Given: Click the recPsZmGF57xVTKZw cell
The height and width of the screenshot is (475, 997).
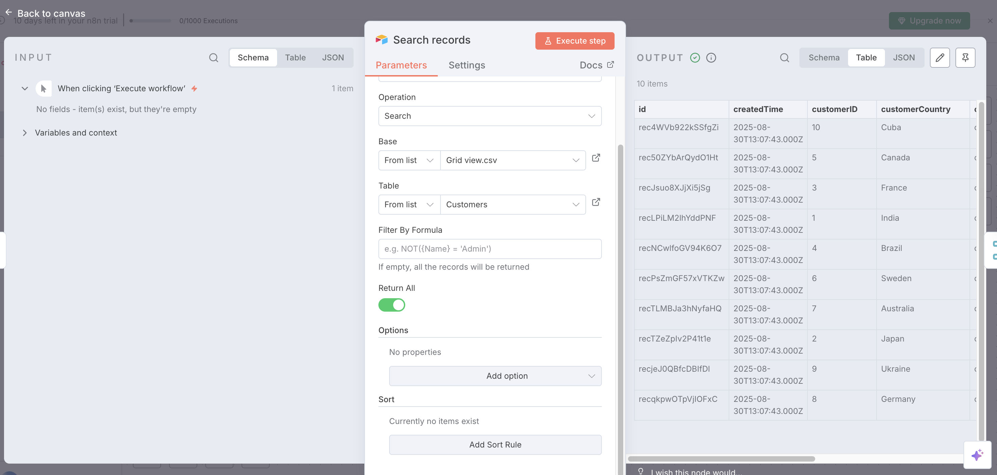Looking at the screenshot, I should (681, 284).
